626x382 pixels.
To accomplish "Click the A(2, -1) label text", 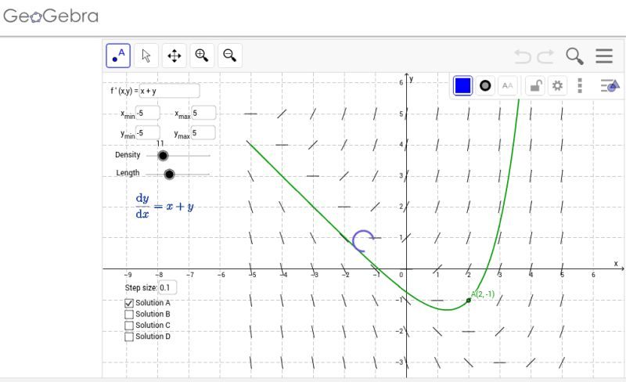I will 483,294.
